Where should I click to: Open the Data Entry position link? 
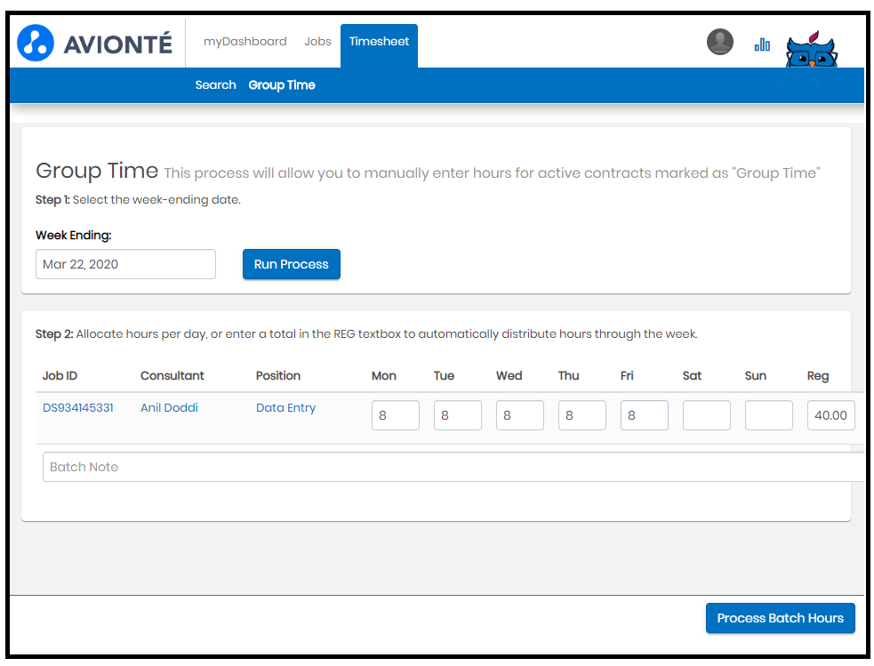(x=285, y=408)
